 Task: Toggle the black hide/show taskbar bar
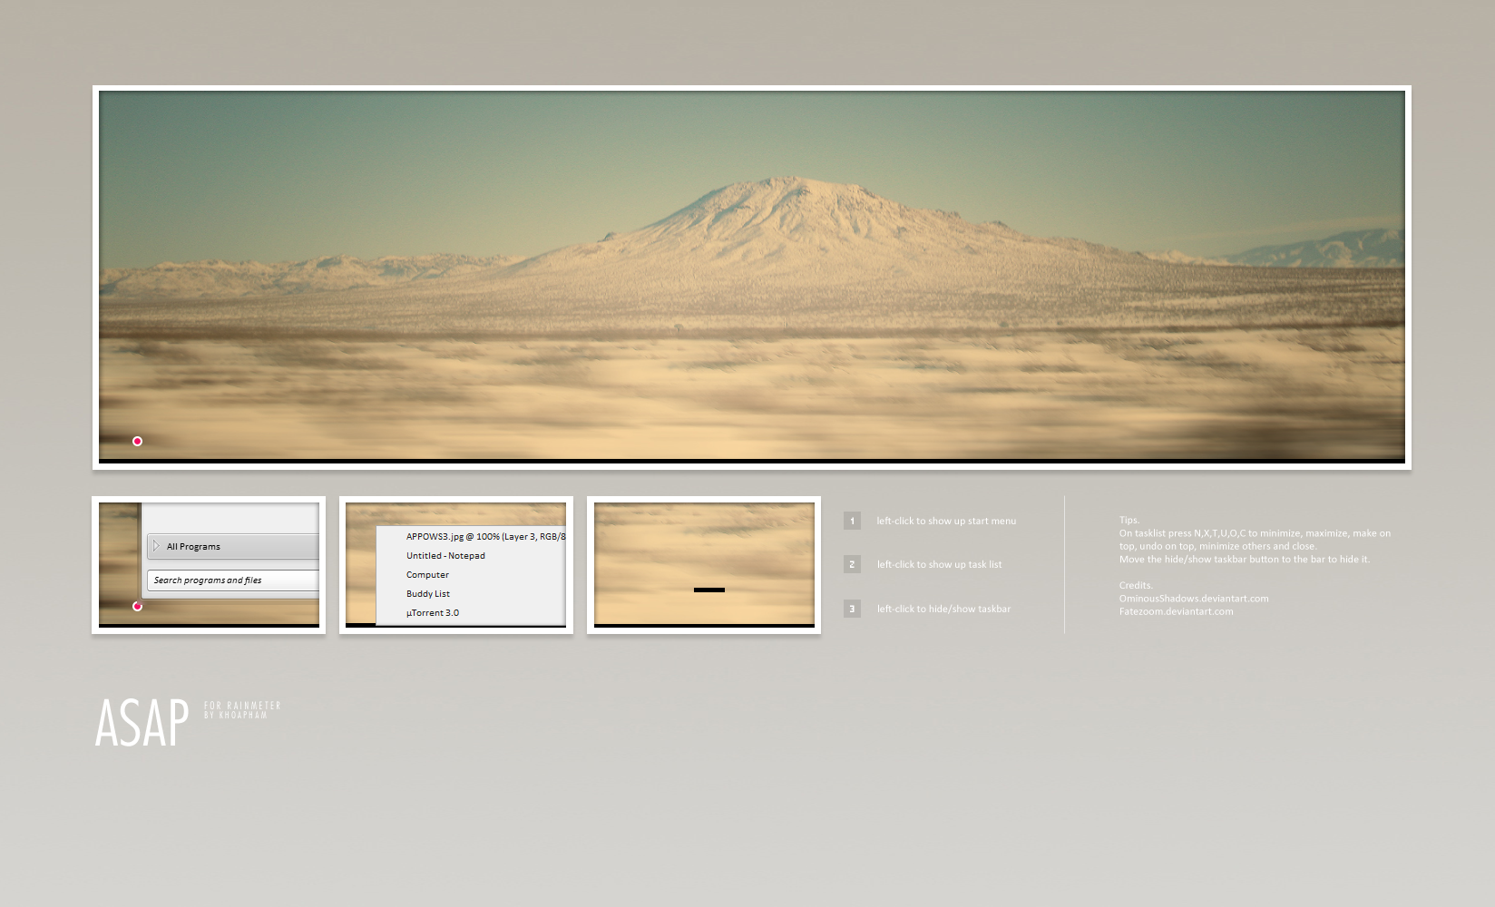(708, 590)
